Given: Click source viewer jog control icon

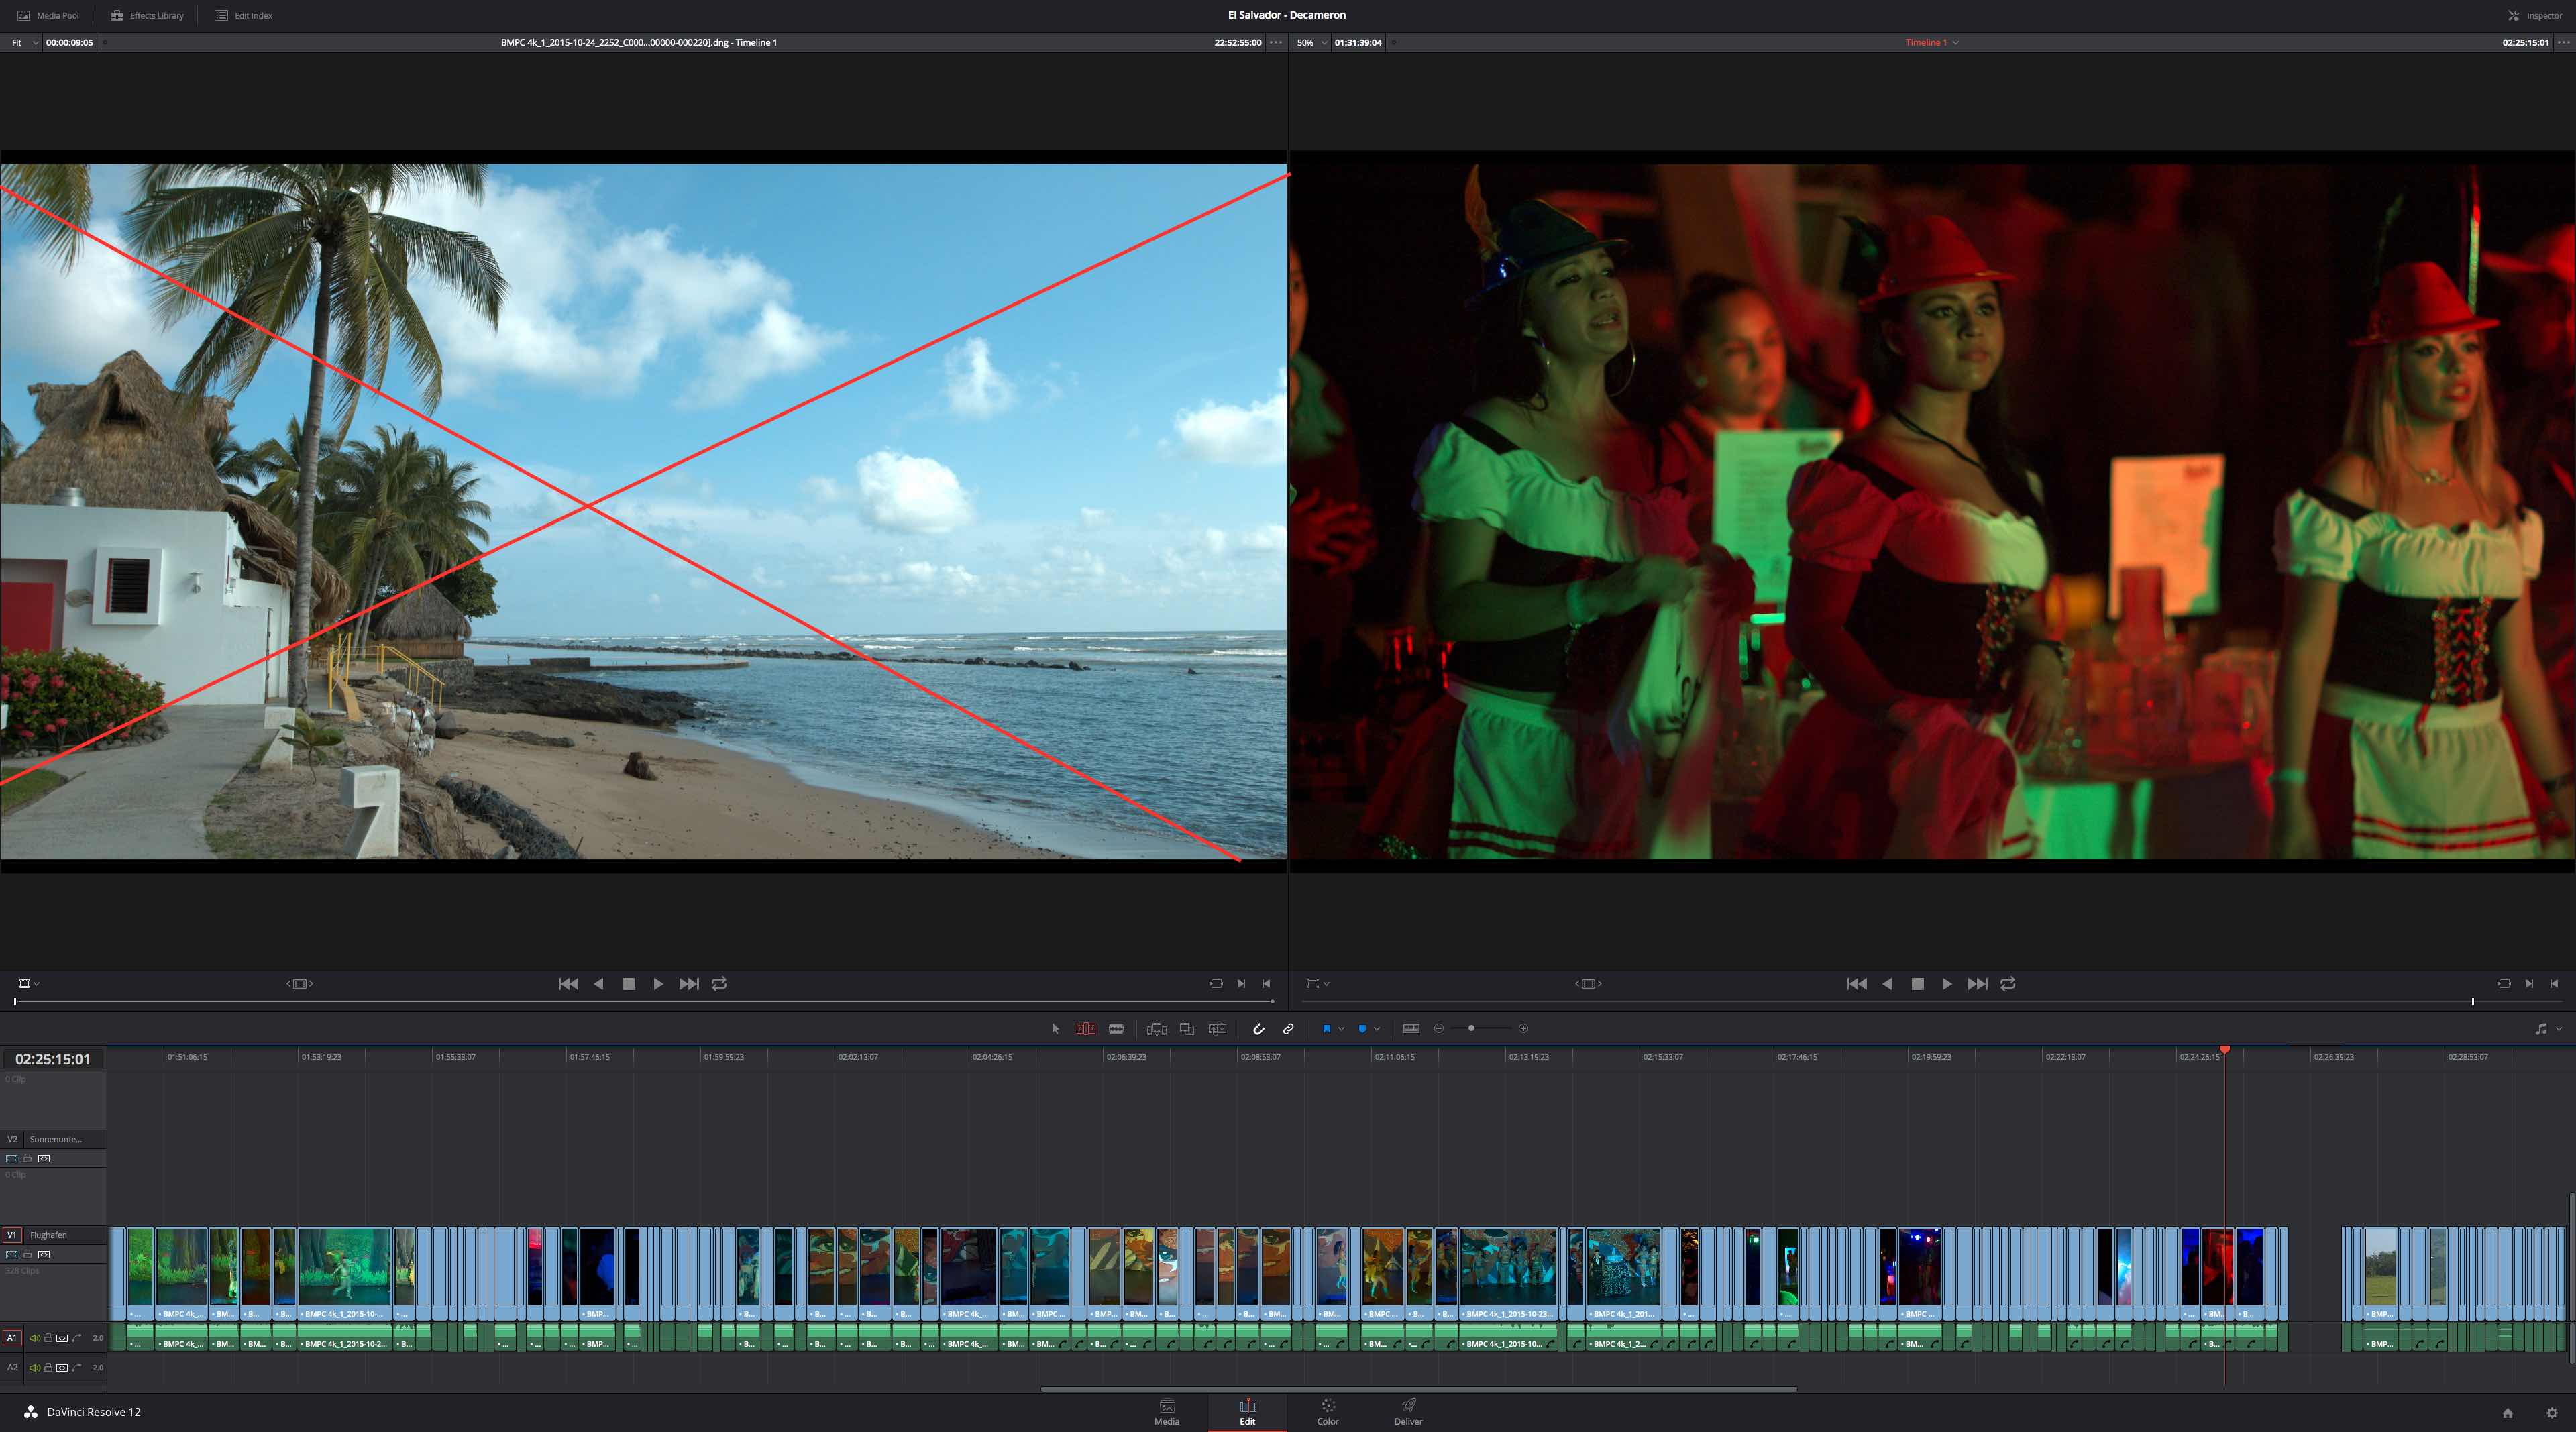Looking at the screenshot, I should (300, 984).
